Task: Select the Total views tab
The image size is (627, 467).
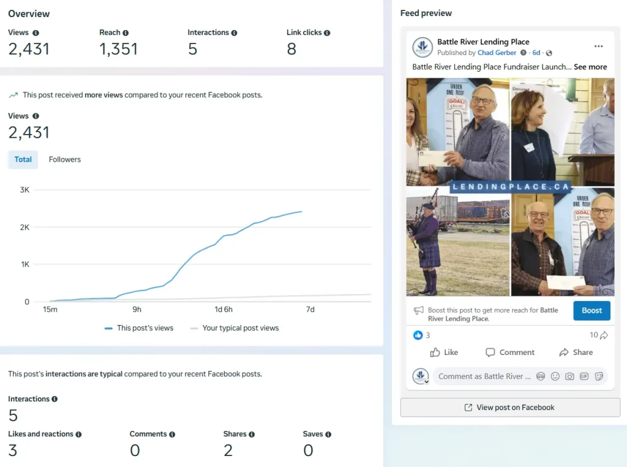Action: [x=23, y=160]
